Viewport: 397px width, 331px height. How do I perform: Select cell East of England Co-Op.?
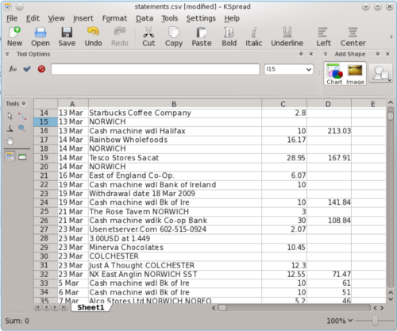tap(175, 175)
